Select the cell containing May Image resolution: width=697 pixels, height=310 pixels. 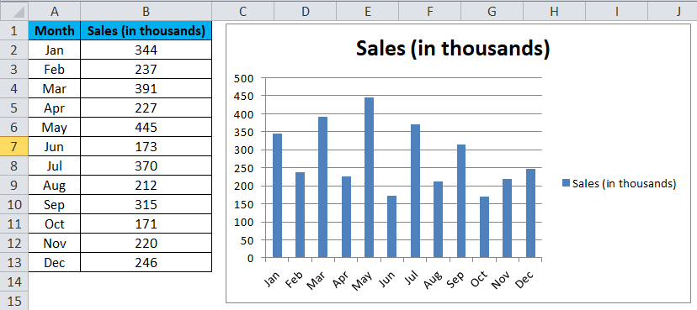click(55, 128)
